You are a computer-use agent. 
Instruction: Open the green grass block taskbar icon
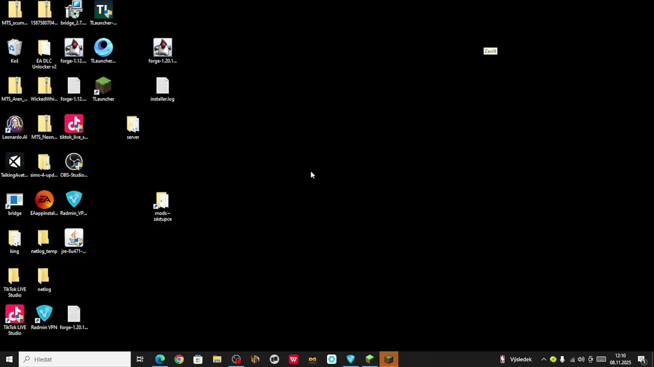369,359
